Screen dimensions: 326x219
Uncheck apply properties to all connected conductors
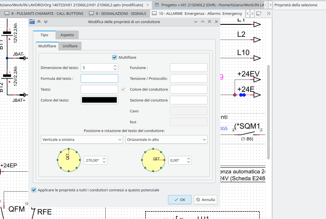pos(34,190)
